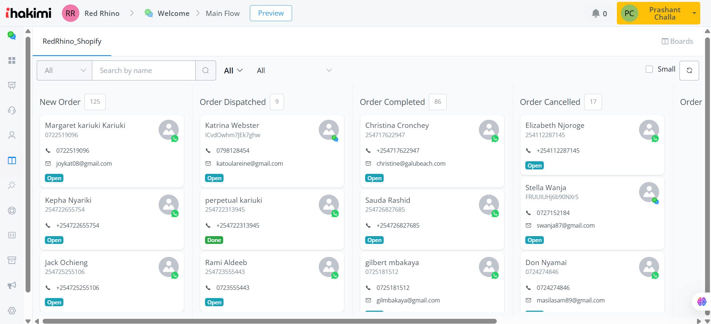Click email katoulareine@gmail.com
The height and width of the screenshot is (324, 711).
(249, 163)
